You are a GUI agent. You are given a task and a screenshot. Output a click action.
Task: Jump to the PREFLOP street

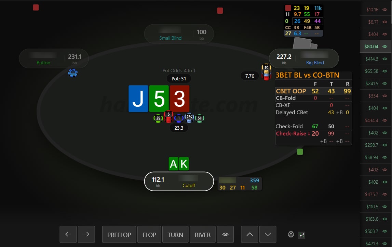[x=119, y=234]
